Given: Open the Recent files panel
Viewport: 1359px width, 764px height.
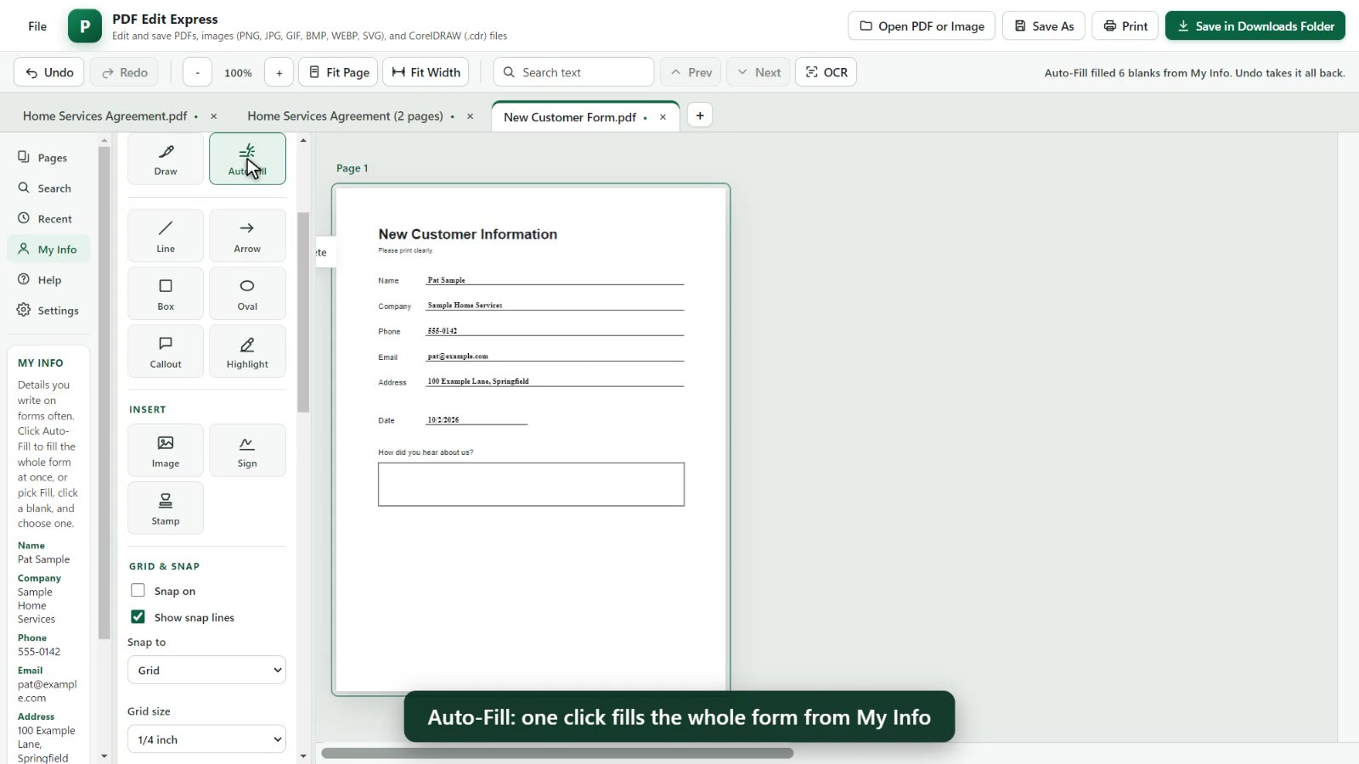Looking at the screenshot, I should (48, 219).
